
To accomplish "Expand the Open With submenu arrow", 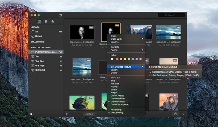I will tap(142, 39).
